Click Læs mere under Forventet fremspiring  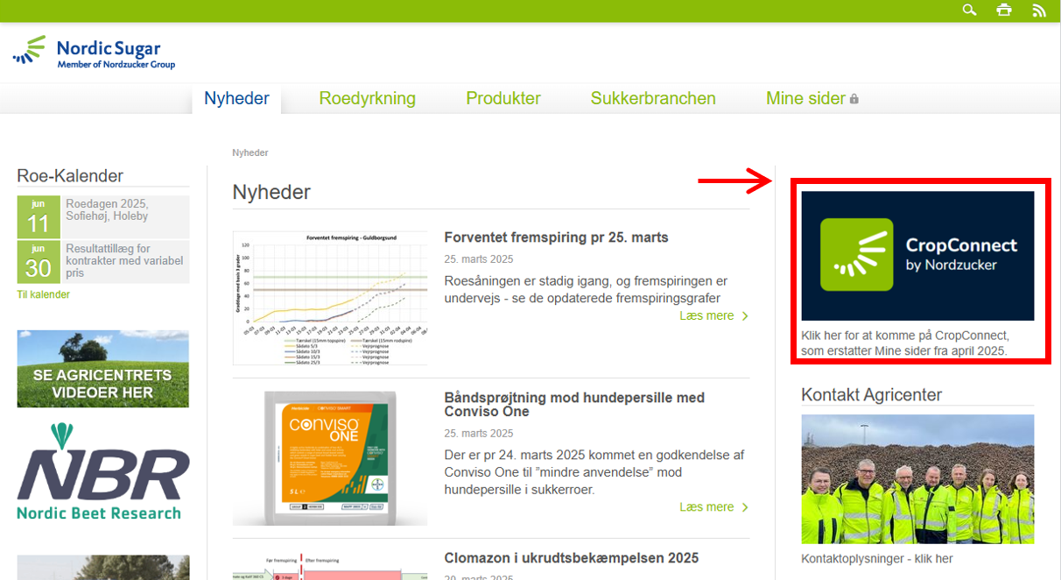(713, 315)
